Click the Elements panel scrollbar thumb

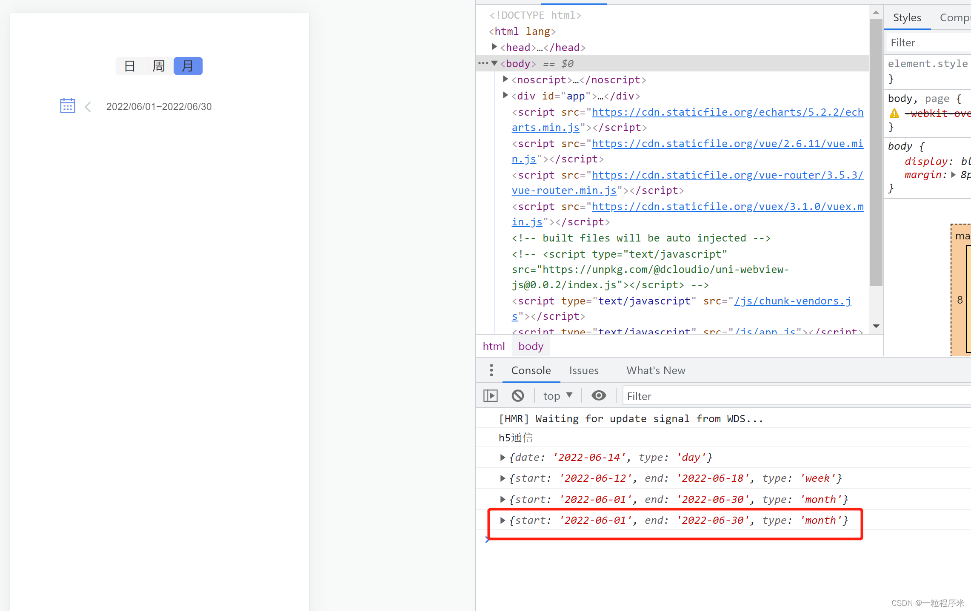click(876, 152)
